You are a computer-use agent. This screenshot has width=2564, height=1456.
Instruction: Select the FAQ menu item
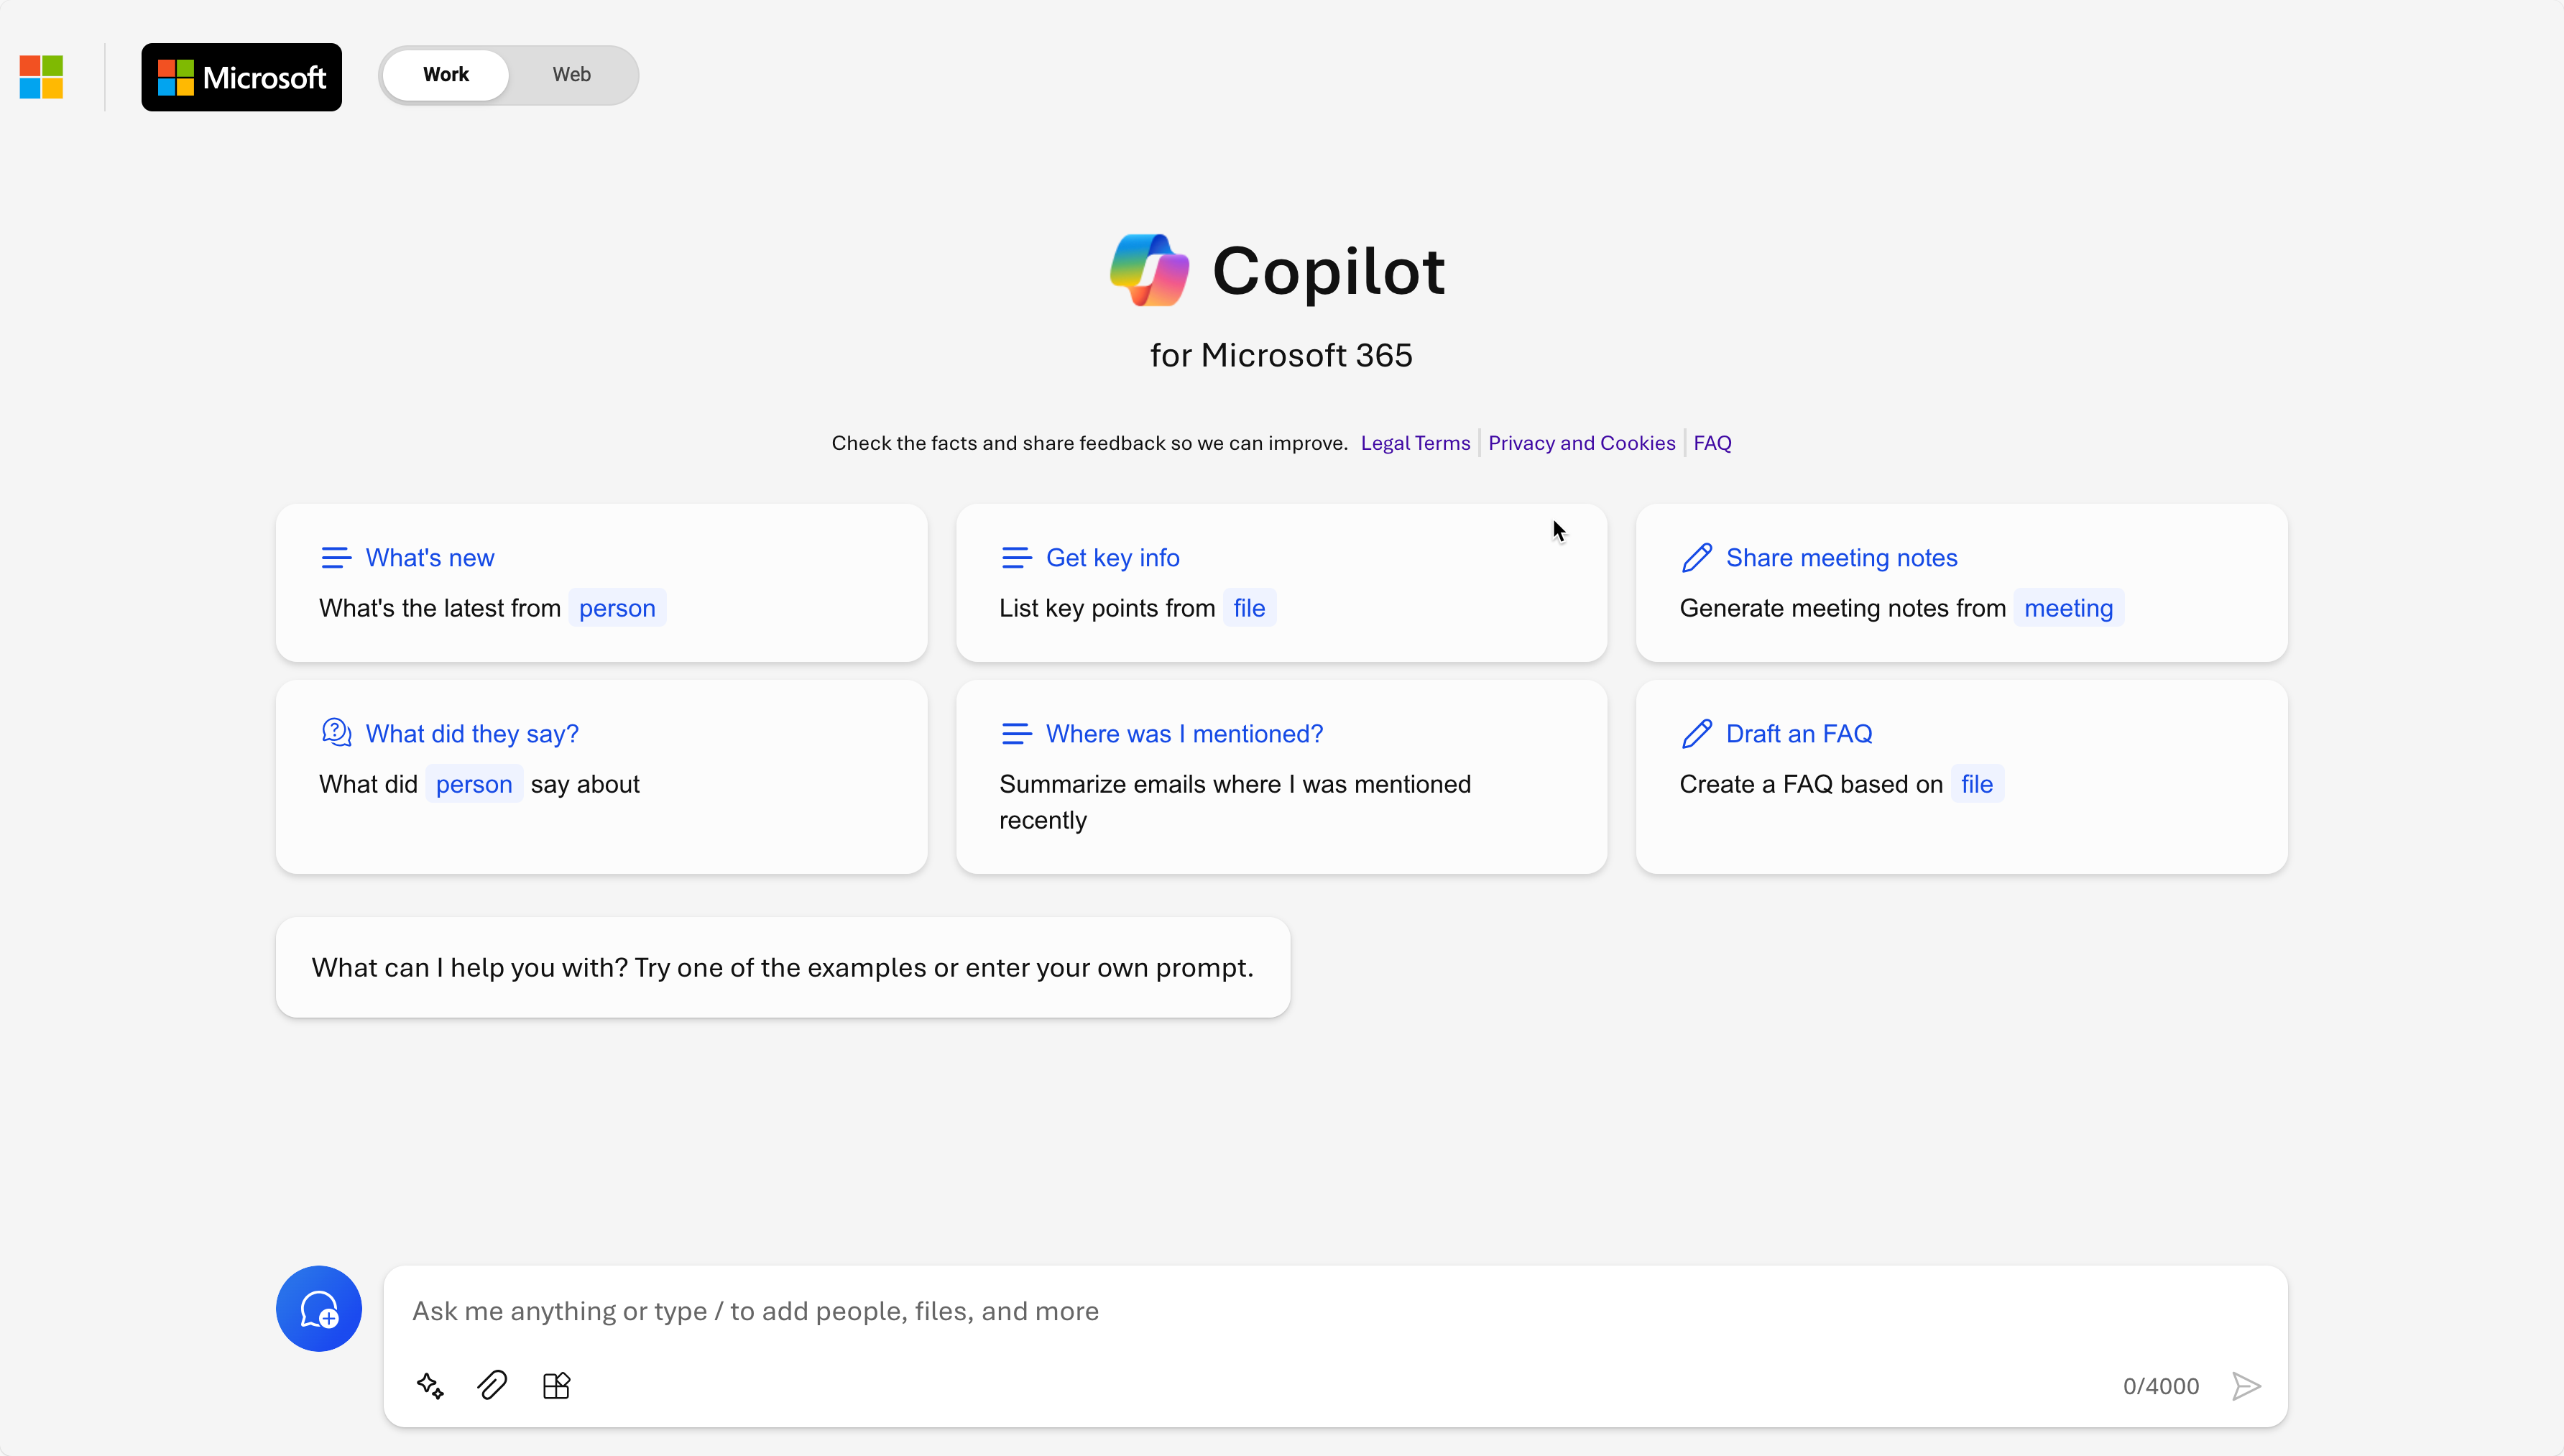click(1712, 443)
